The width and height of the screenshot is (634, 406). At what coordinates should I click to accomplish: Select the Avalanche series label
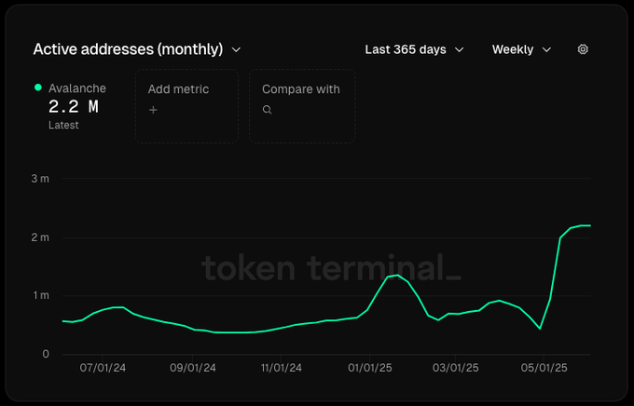(x=77, y=88)
